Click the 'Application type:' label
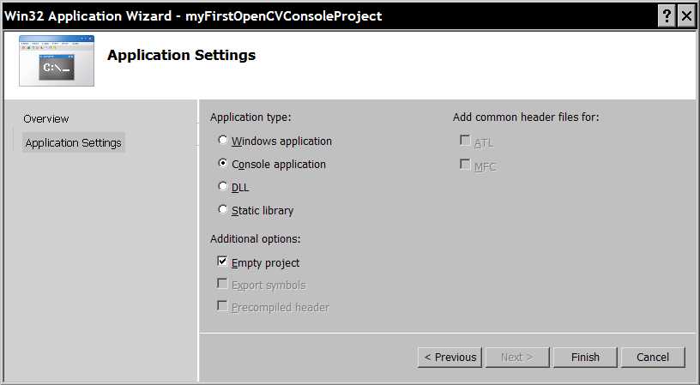This screenshot has width=700, height=385. [x=250, y=117]
